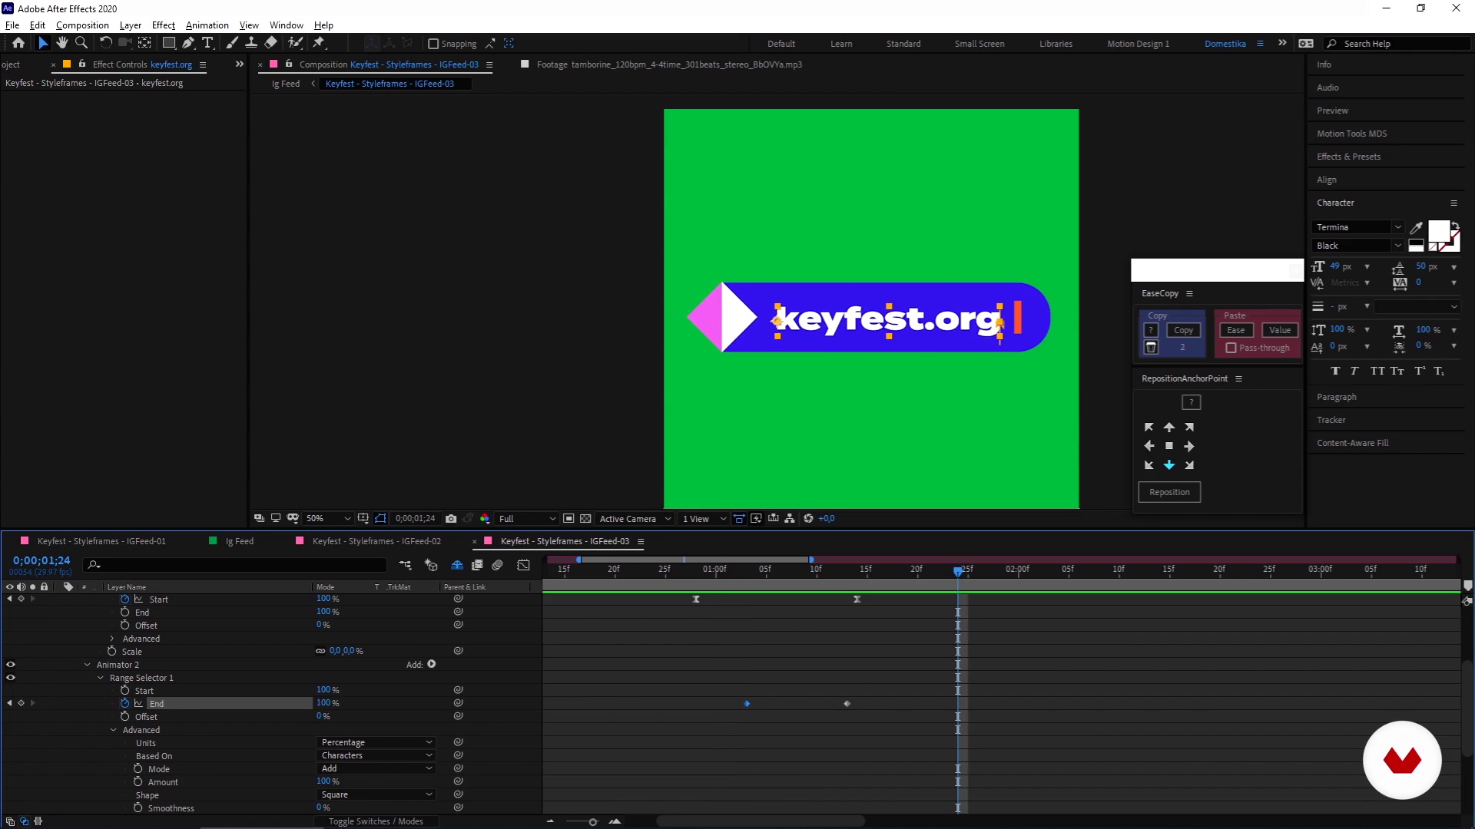Click the timeline layer search field
This screenshot has width=1475, height=829.
click(x=236, y=565)
